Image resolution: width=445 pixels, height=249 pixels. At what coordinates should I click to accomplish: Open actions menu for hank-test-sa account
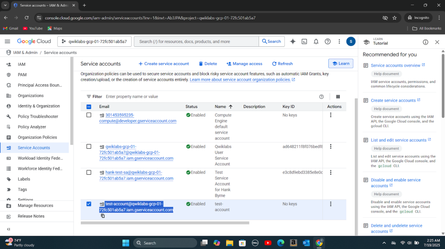[331, 172]
